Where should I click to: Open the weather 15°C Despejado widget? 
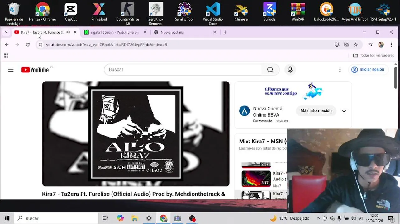290,218
